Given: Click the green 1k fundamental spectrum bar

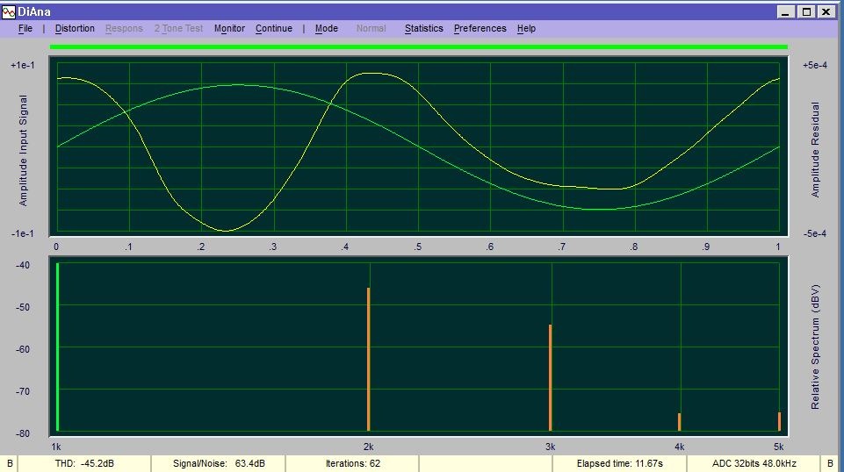Looking at the screenshot, I should (x=58, y=347).
